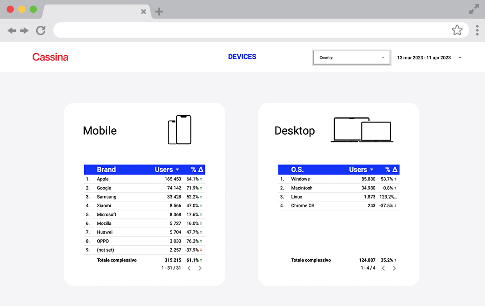This screenshot has height=306, width=485.
Task: Reload the page with the refresh icon
Action: [41, 30]
